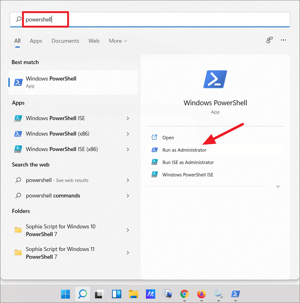
Task: Click the Windows PowerShell ISE app icon
Action: [x=18, y=118]
